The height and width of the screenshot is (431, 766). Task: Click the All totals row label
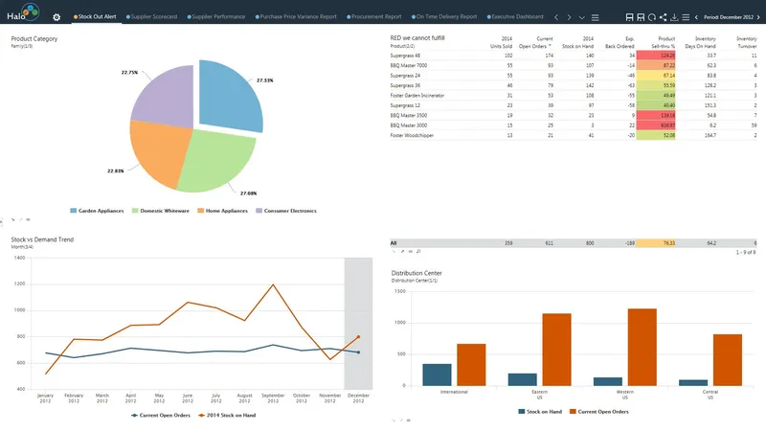pos(394,243)
